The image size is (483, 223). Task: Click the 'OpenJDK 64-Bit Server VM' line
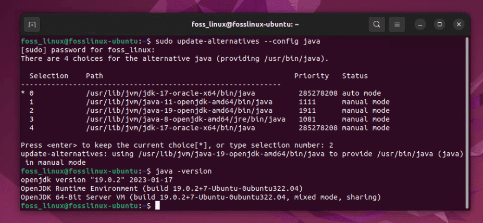[201, 198]
